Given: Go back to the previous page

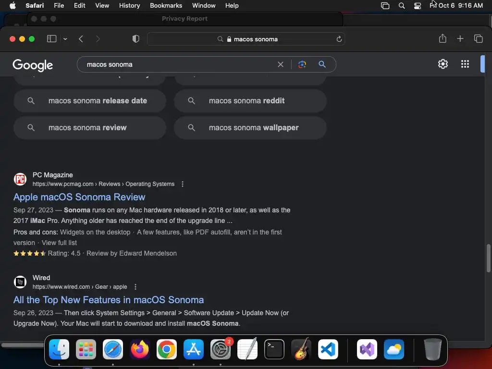Looking at the screenshot, I should point(81,39).
